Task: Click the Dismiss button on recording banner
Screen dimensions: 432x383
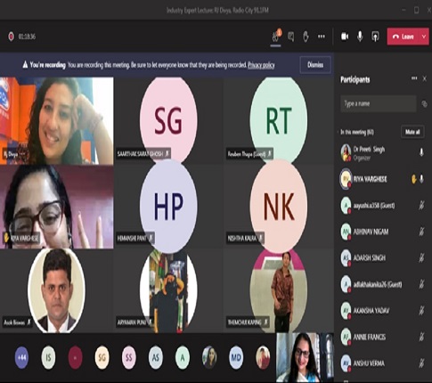Action: point(315,65)
